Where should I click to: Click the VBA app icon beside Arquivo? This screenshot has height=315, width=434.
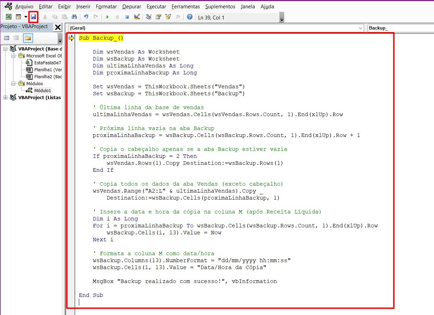coord(8,6)
